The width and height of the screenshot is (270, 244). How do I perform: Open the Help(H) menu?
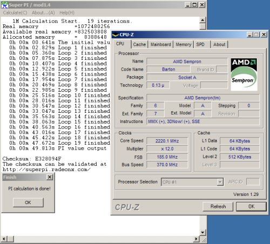coord(67,12)
